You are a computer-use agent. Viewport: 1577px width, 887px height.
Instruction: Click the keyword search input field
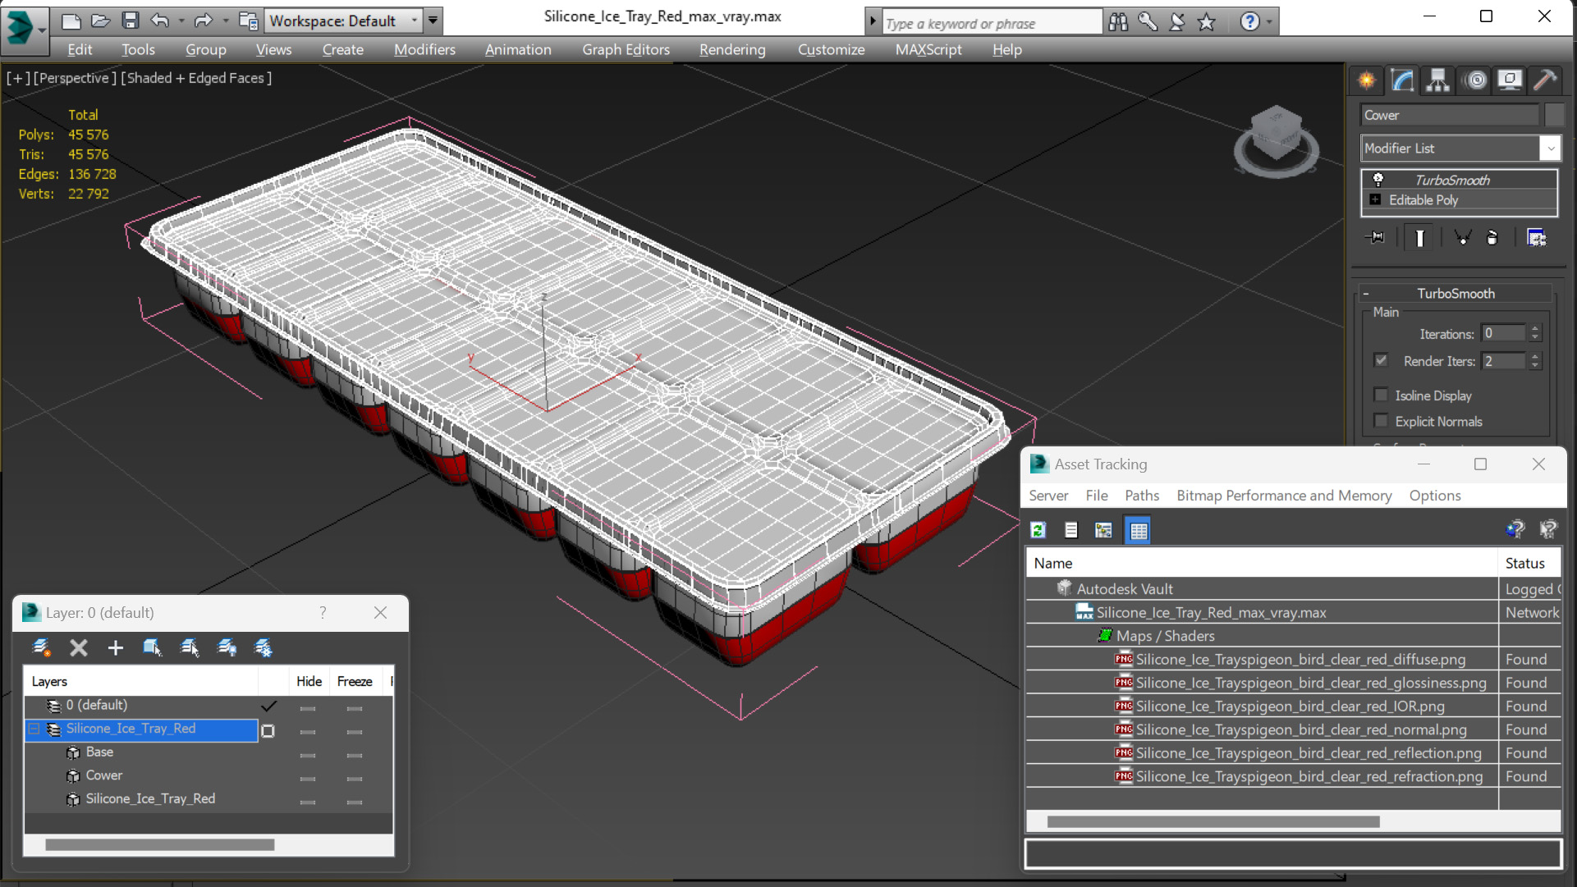[x=991, y=23]
